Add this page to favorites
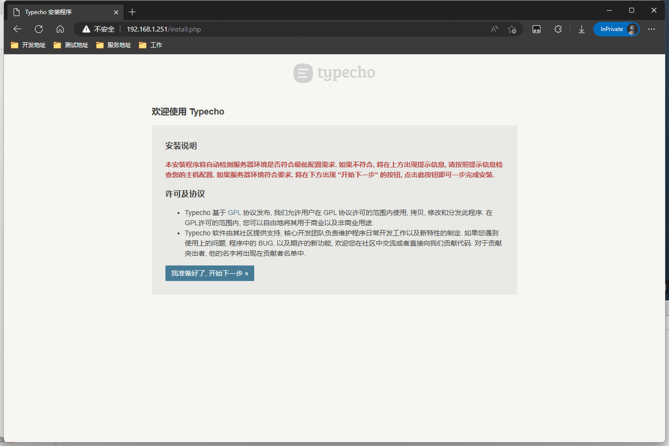This screenshot has height=446, width=669. tap(512, 29)
